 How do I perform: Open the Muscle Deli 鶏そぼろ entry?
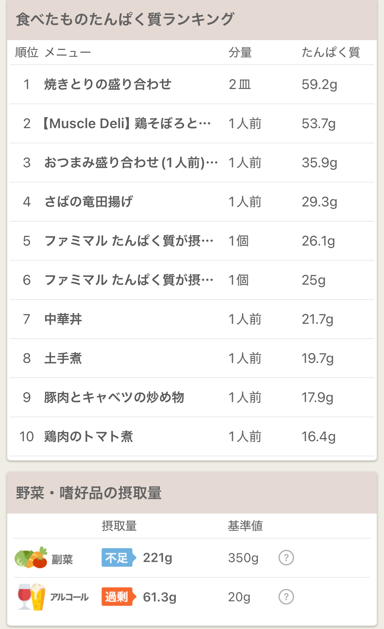[192, 124]
